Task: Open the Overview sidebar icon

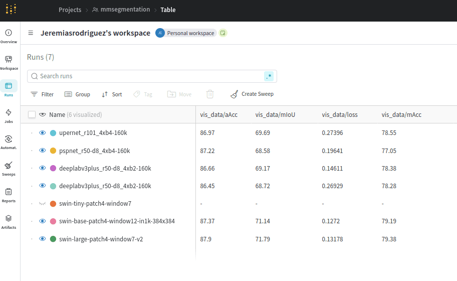Action: click(9, 36)
